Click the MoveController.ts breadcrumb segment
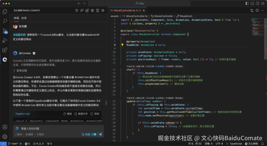 [135, 16]
